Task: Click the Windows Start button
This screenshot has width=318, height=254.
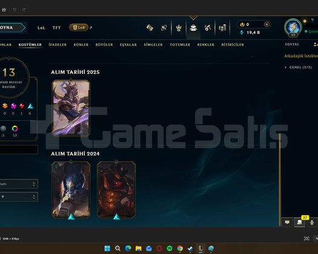Action: (107, 249)
